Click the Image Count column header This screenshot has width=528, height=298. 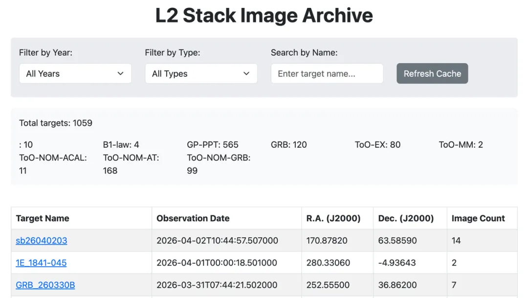(x=478, y=218)
